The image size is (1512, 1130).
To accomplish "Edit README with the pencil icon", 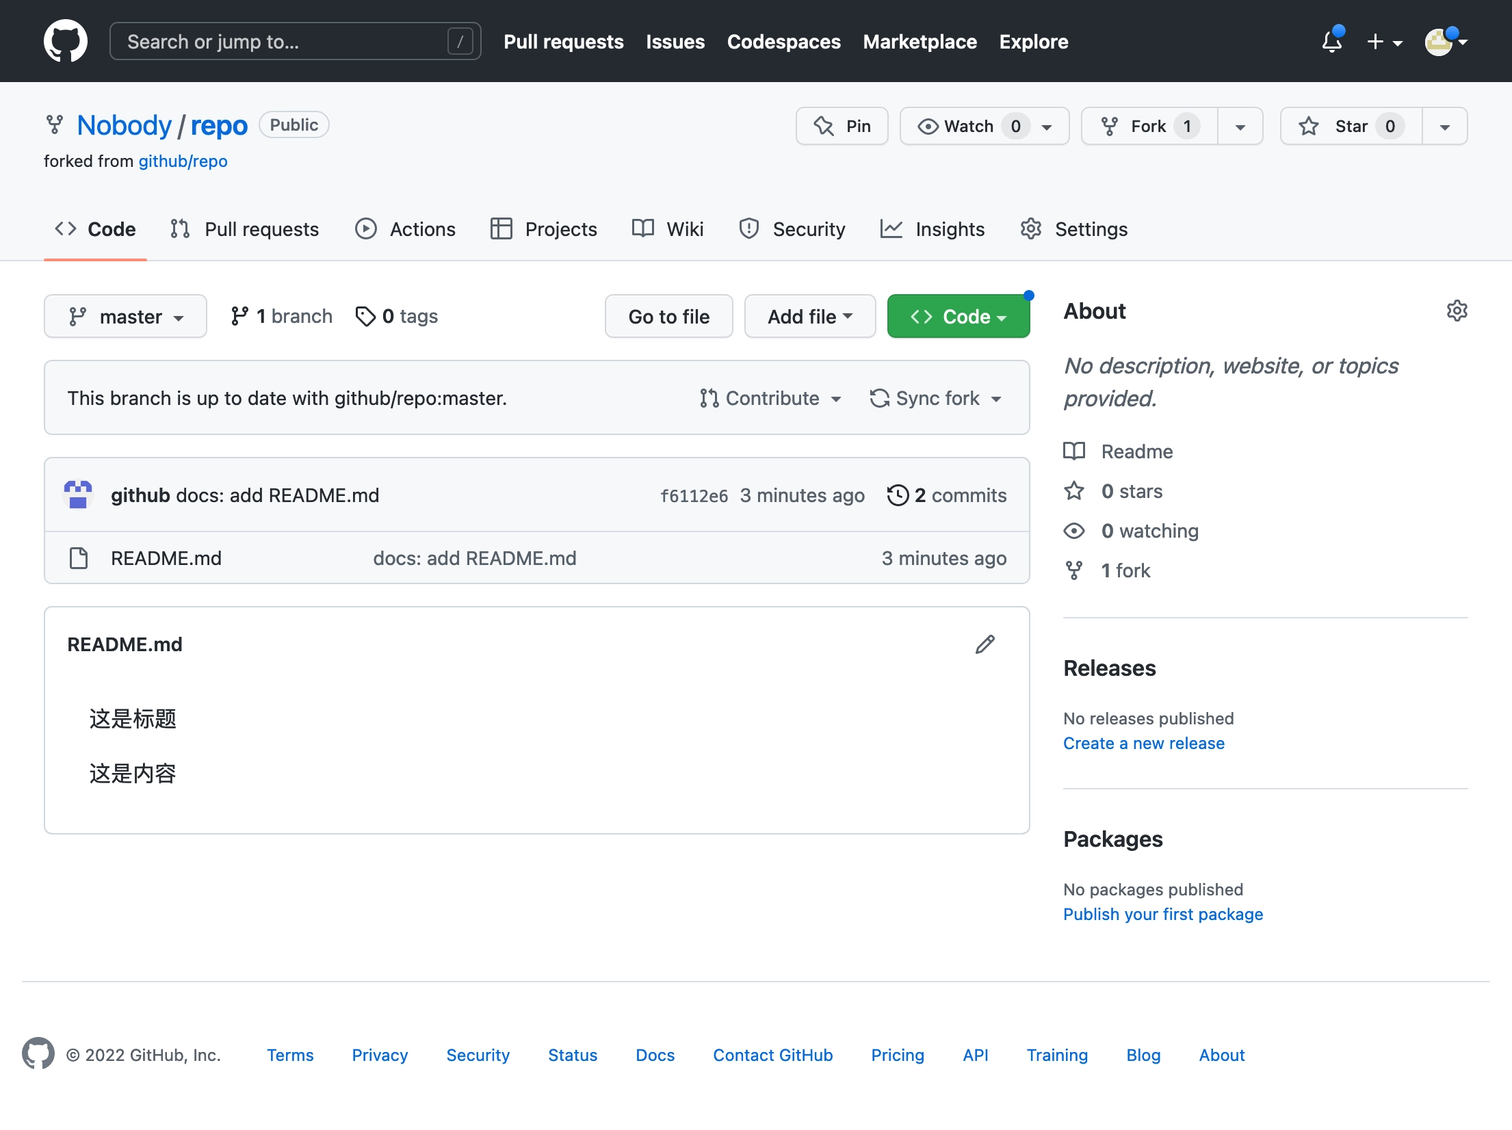I will pyautogui.click(x=985, y=644).
